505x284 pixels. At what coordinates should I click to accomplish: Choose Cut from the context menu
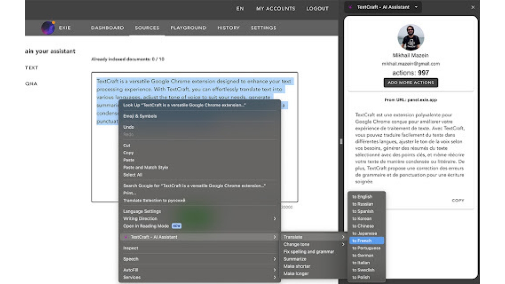[x=199, y=145]
